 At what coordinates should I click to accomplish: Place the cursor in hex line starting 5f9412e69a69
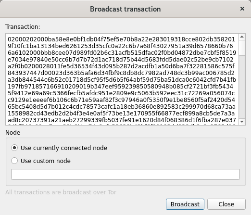[121, 93]
